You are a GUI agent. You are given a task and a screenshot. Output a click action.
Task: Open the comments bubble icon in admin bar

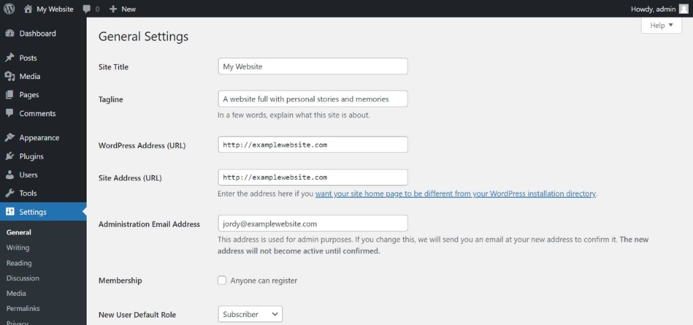tap(87, 9)
